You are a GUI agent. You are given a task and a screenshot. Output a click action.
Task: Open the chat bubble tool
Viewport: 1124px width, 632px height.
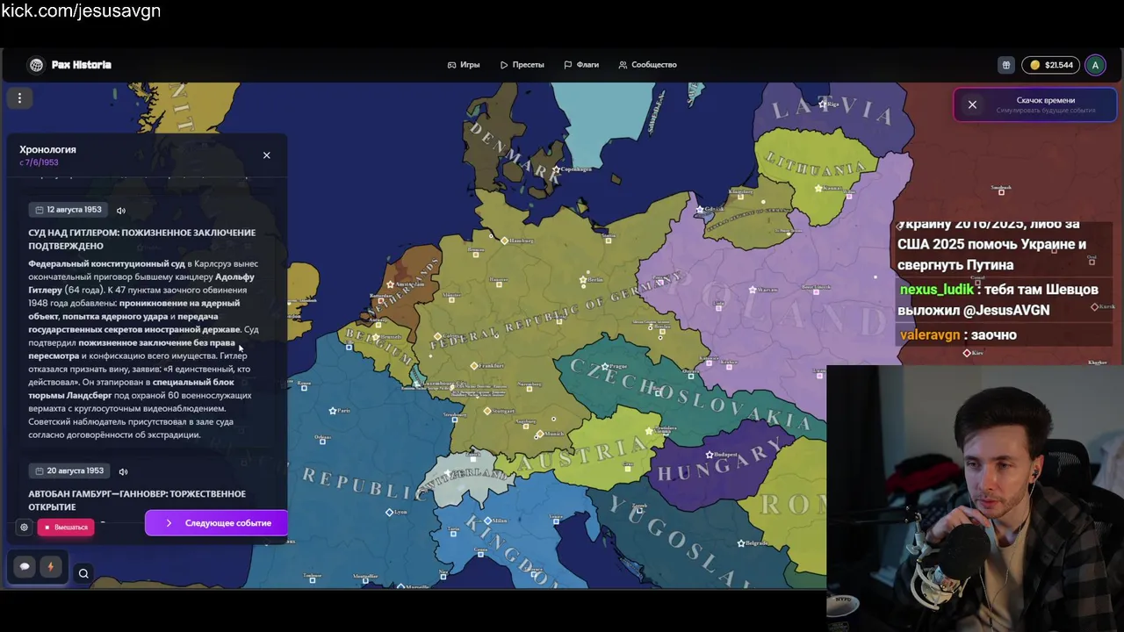coord(25,567)
